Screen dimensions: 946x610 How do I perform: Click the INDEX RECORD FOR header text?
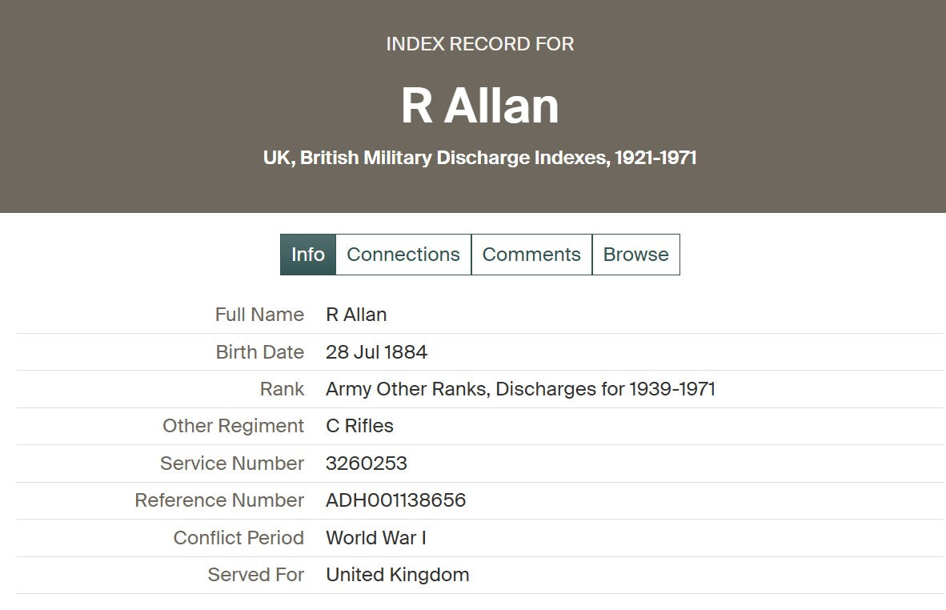click(x=479, y=44)
